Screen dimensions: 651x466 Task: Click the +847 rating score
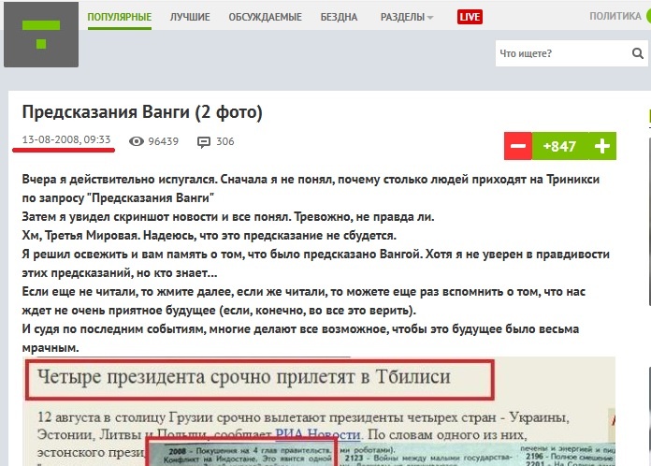click(x=559, y=146)
